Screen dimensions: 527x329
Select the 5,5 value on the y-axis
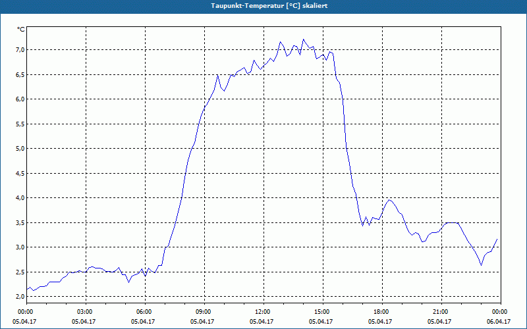tap(20, 124)
